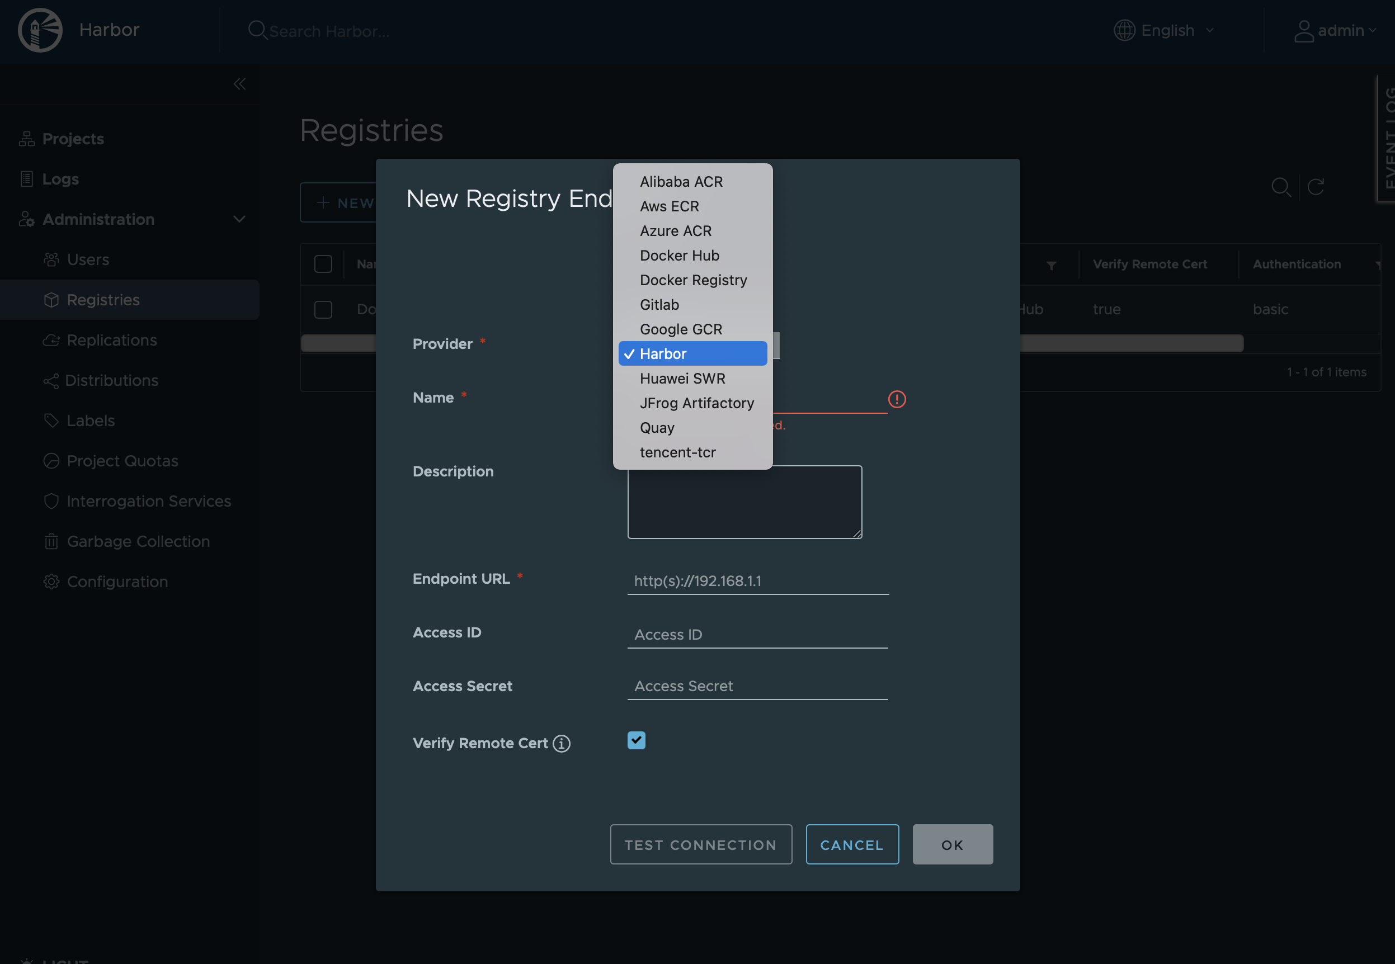Click the Endpoint URL input field
The height and width of the screenshot is (964, 1395).
click(x=757, y=581)
